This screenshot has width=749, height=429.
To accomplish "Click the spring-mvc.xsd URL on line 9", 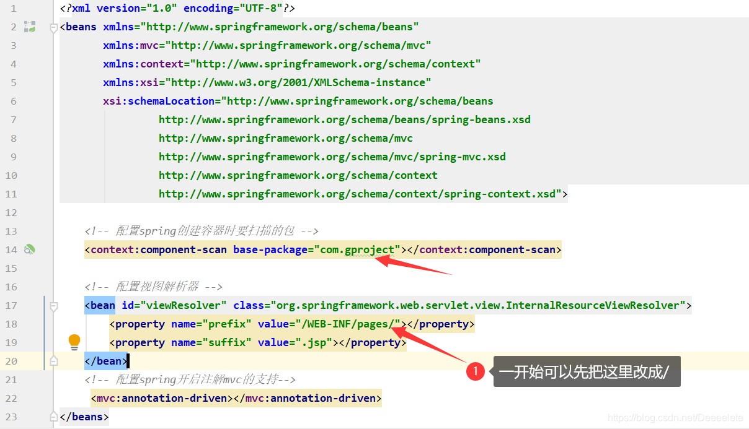I will point(332,157).
